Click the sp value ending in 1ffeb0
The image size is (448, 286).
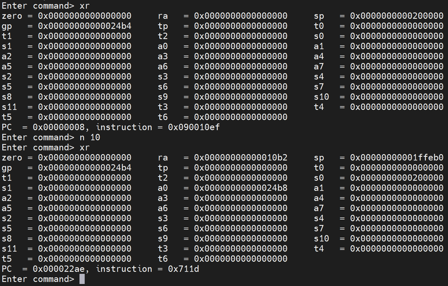(x=397, y=158)
